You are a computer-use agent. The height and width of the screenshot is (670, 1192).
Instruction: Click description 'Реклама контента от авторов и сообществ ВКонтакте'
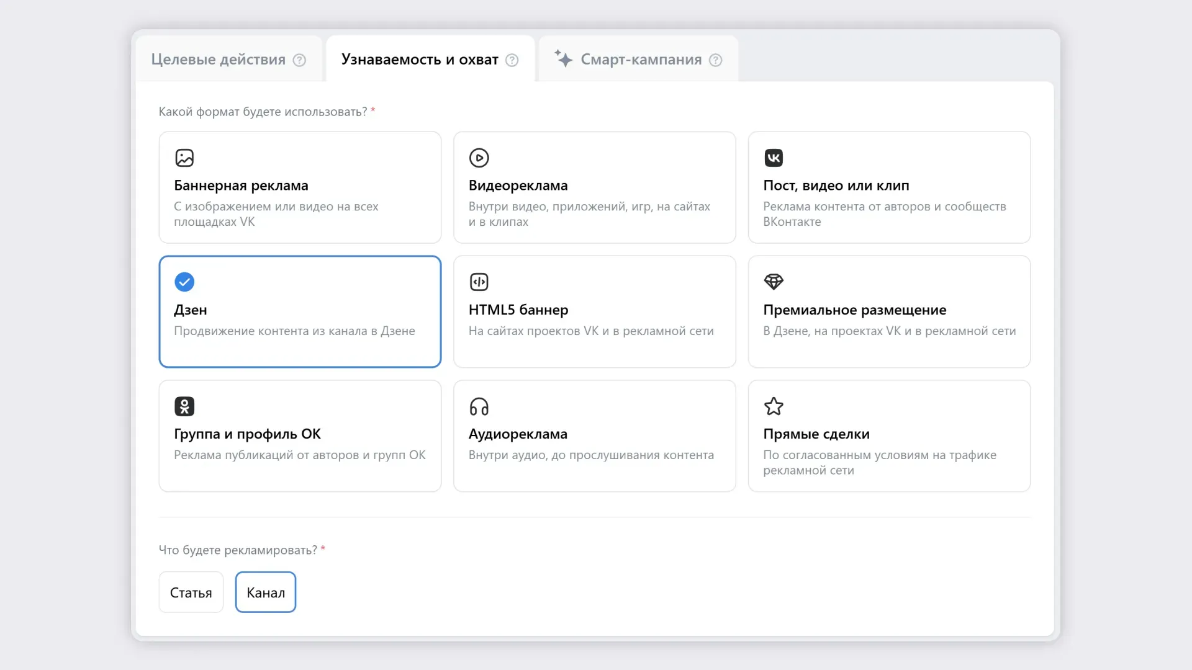885,214
